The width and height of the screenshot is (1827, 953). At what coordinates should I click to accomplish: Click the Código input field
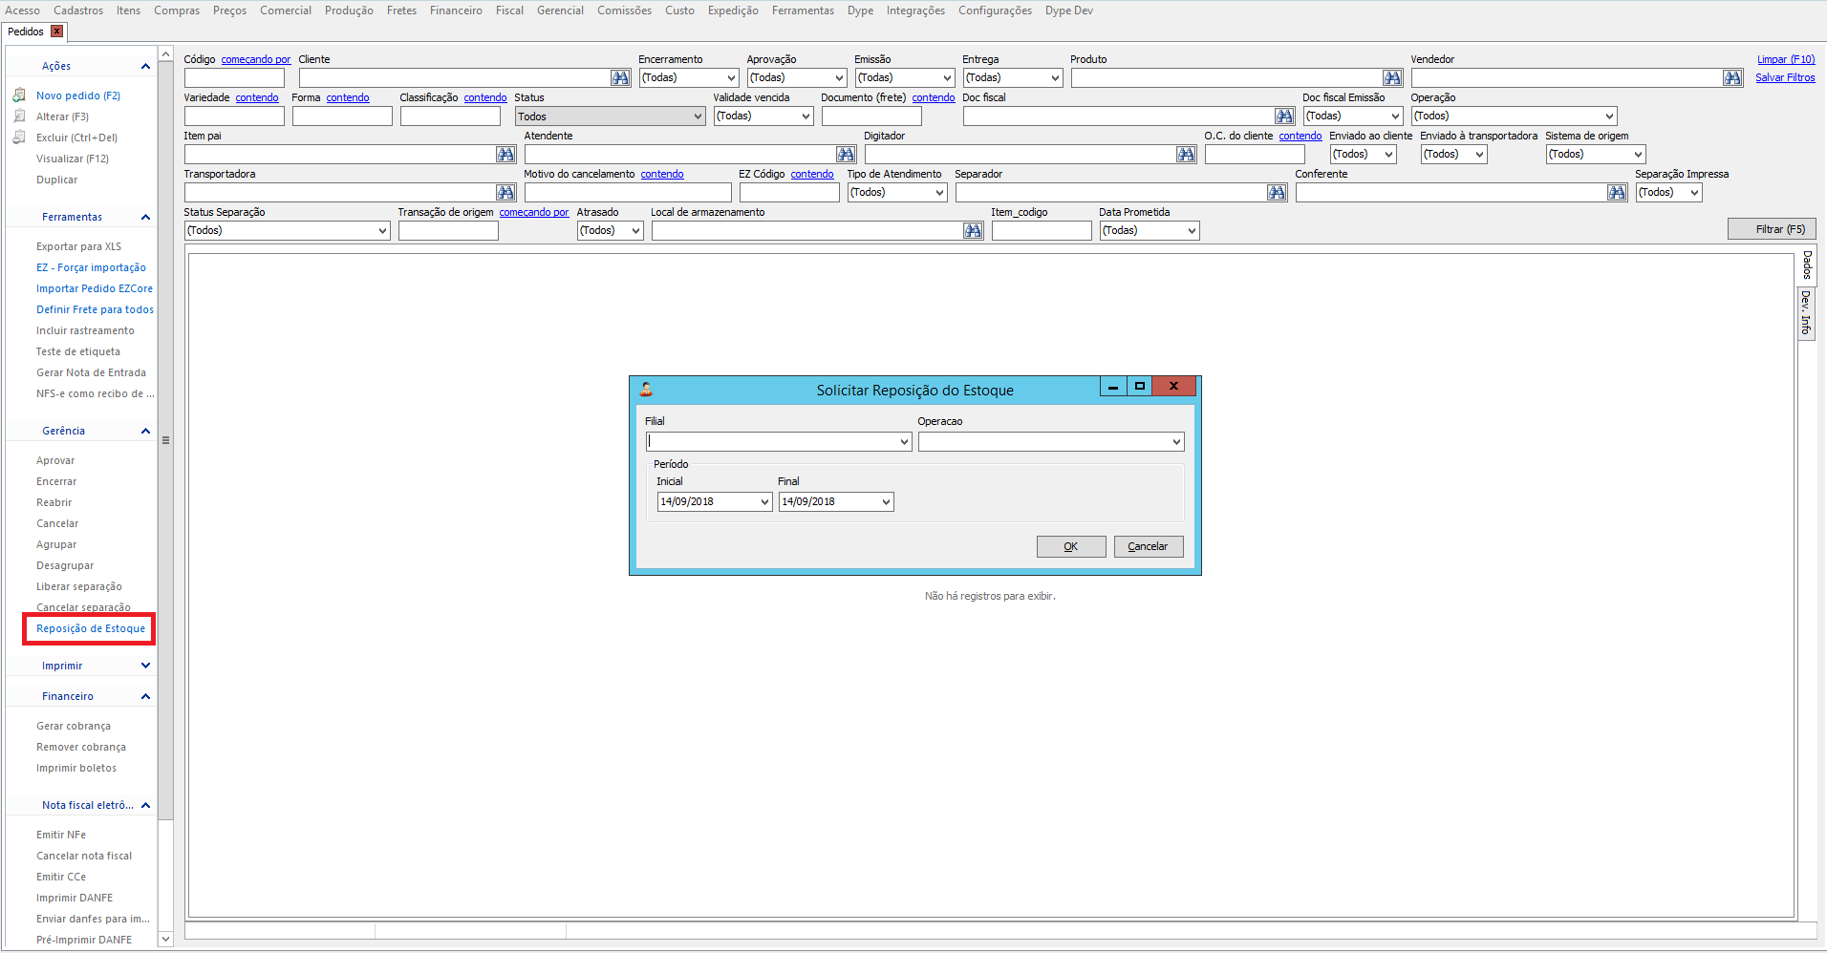coord(234,78)
